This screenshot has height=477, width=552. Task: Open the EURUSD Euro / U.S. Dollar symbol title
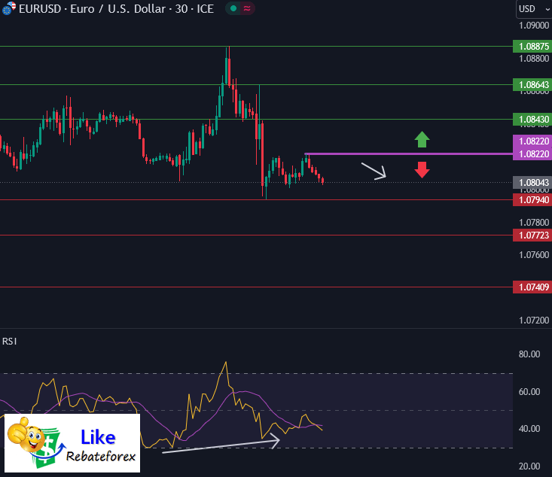pyautogui.click(x=116, y=8)
